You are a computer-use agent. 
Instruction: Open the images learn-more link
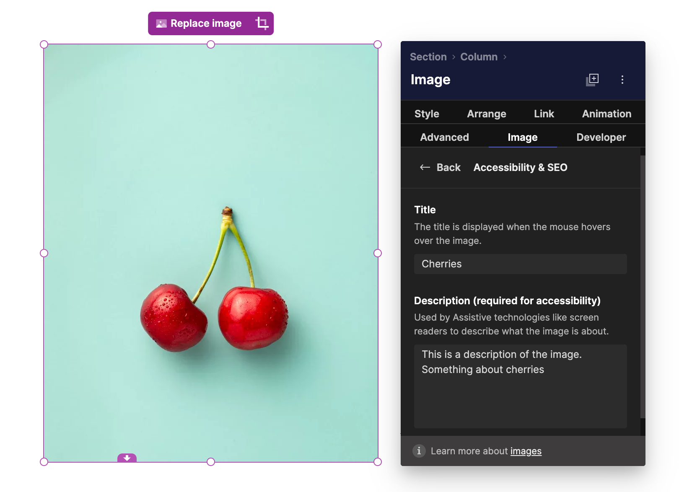526,451
